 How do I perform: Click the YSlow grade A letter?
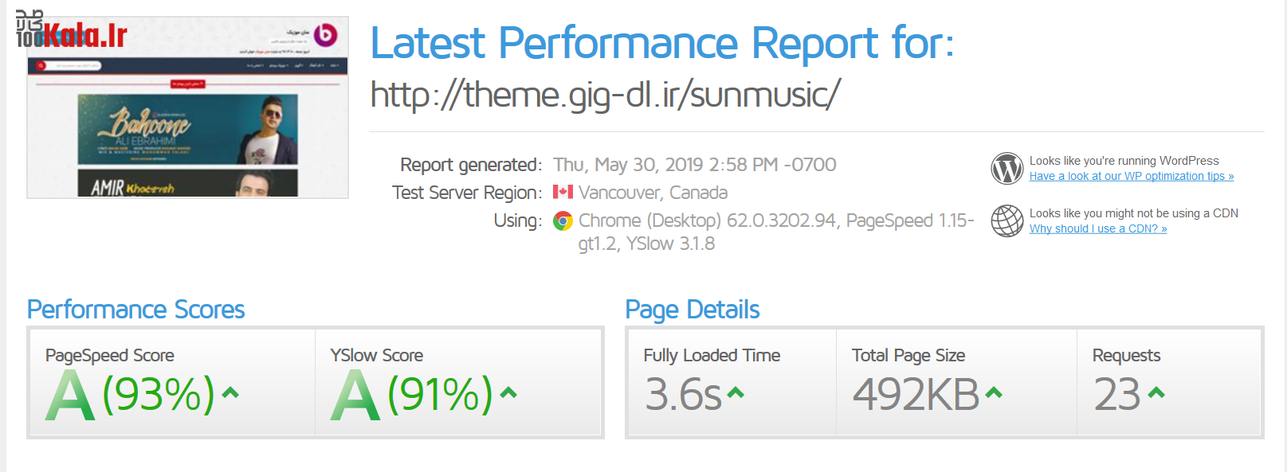point(355,396)
